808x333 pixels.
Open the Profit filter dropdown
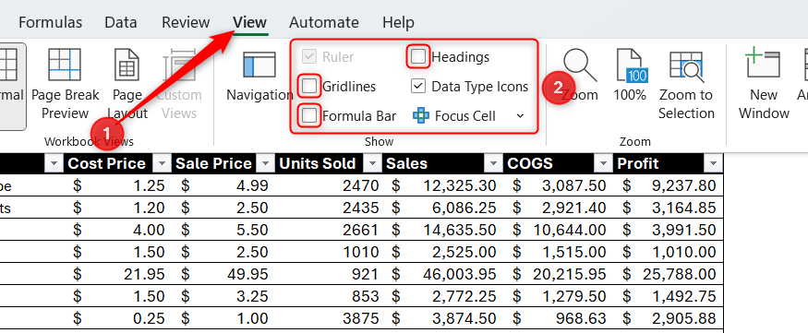[x=713, y=164]
